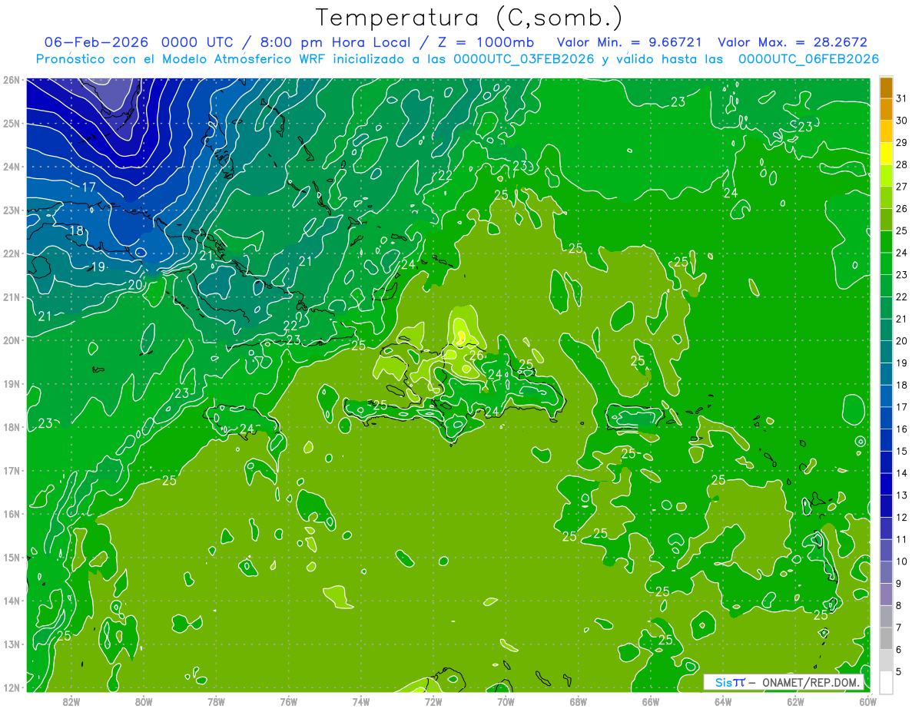Pick the purple swatch between 9 and 10
This screenshot has width=922, height=712.
tap(886, 573)
